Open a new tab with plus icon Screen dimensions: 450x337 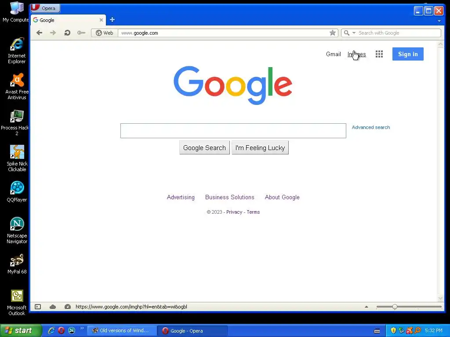tap(112, 19)
